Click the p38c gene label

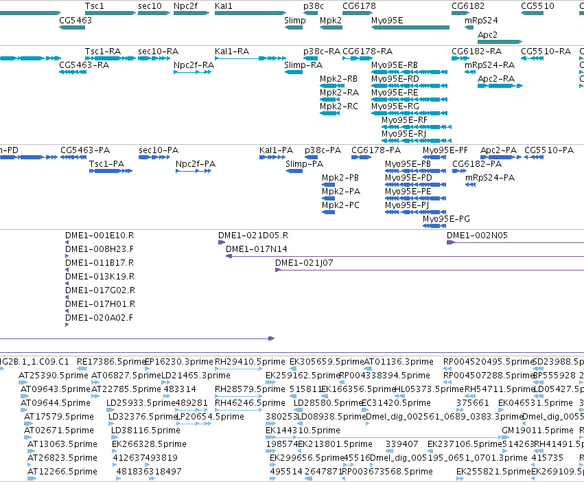[x=314, y=6]
